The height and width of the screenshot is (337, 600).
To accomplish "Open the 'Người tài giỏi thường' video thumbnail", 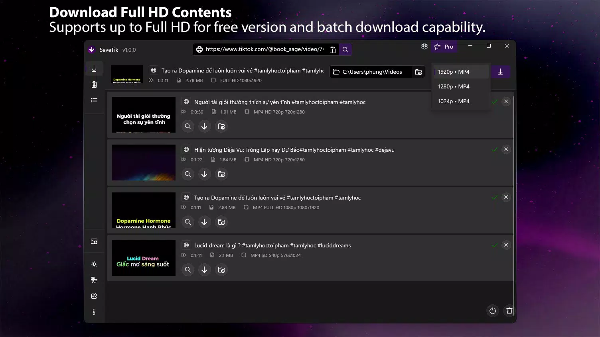I will 144,115.
